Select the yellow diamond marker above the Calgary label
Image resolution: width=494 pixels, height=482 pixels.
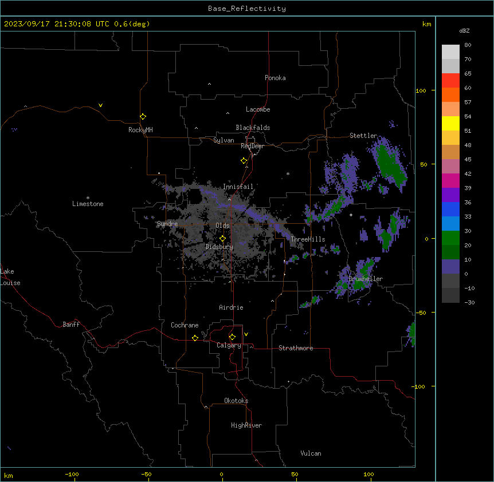(232, 337)
